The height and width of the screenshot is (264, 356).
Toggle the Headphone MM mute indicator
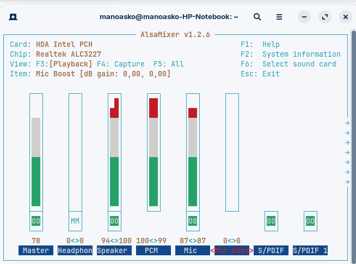pos(75,221)
